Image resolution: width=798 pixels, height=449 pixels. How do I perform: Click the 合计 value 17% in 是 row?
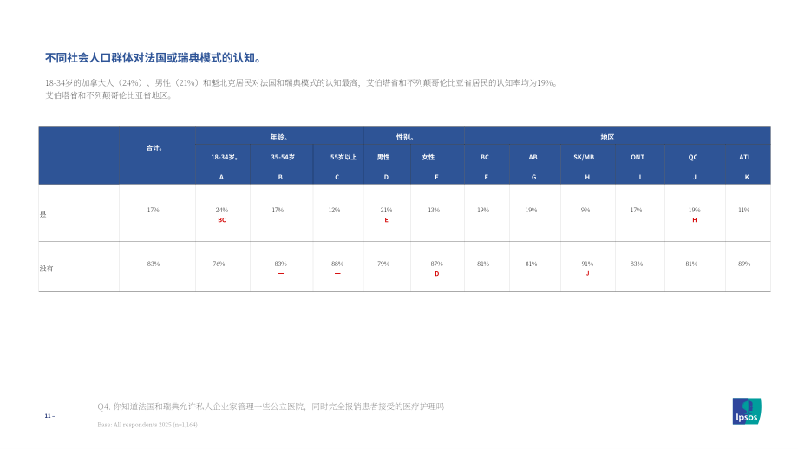[x=154, y=210]
